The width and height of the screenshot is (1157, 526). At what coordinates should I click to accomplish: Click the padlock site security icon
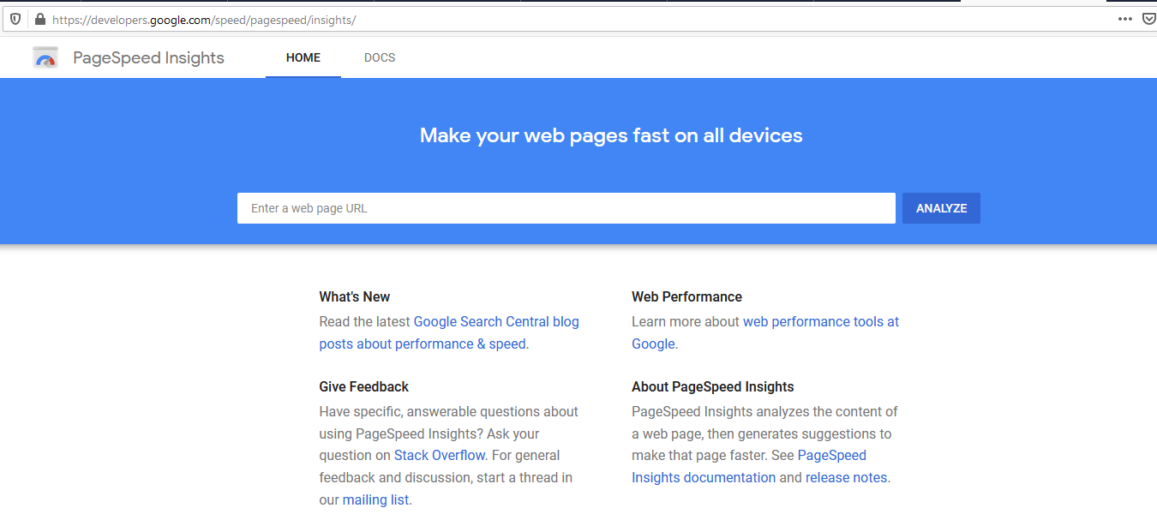tap(39, 19)
